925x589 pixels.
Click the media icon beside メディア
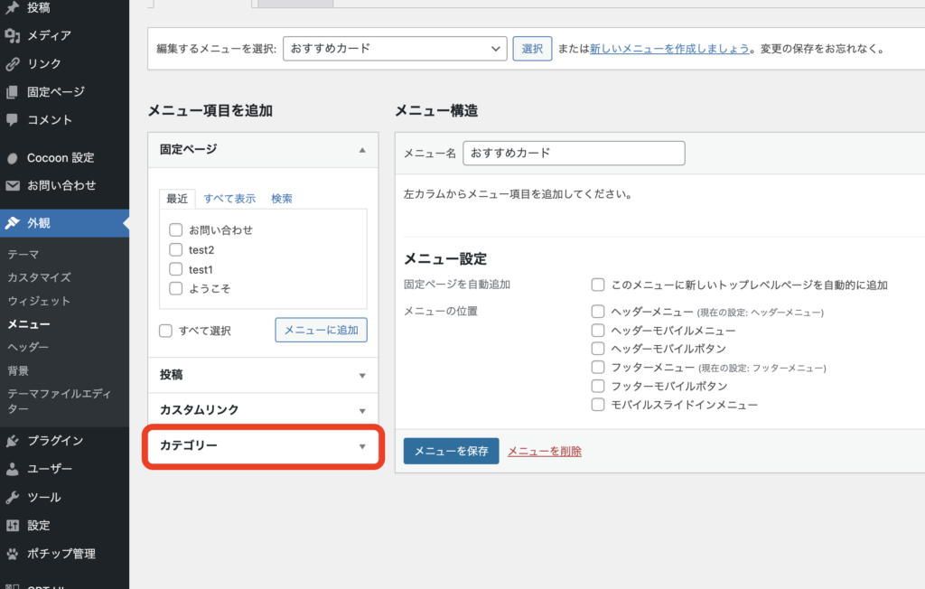[13, 36]
